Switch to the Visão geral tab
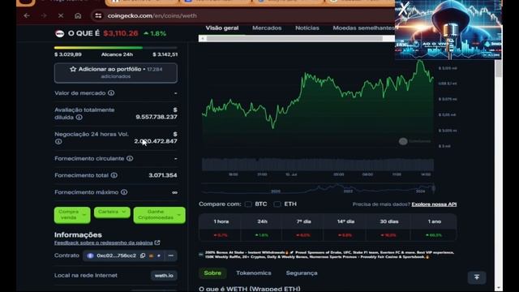This screenshot has height=292, width=519. tap(222, 28)
